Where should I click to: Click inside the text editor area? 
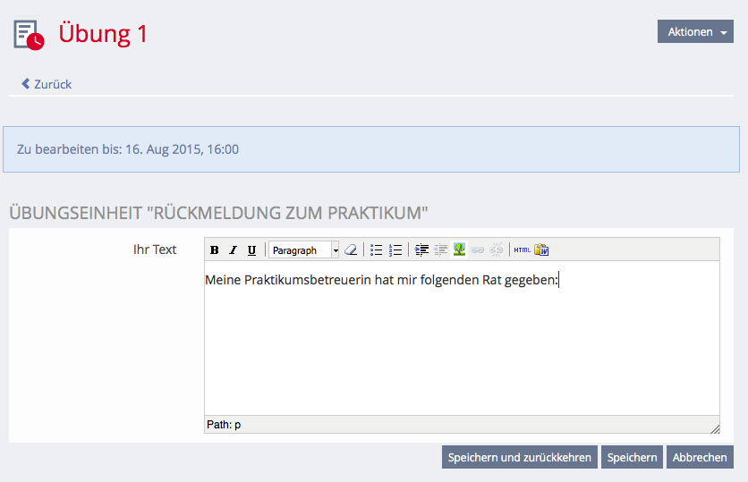(x=462, y=338)
